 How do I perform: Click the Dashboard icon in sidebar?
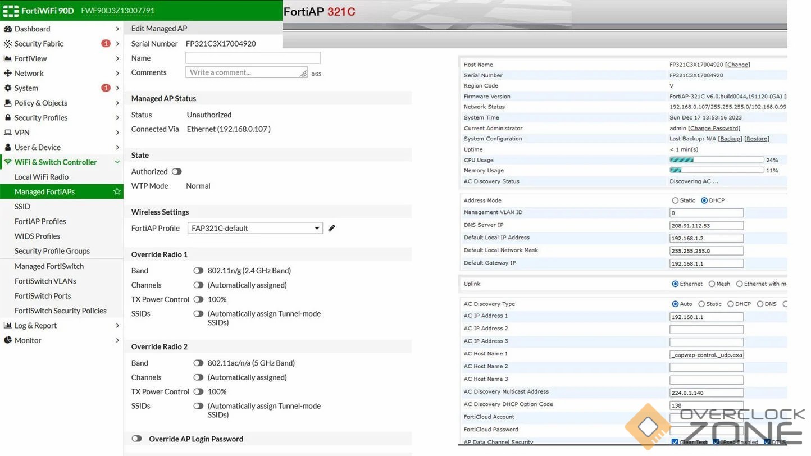[x=8, y=29]
